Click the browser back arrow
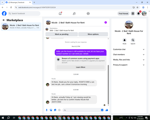This screenshot has width=150, height=120. (x=3, y=7)
